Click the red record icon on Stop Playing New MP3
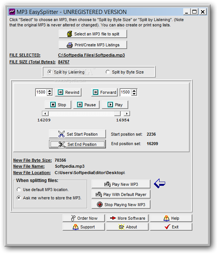This screenshot has height=254, width=218. click(100, 204)
